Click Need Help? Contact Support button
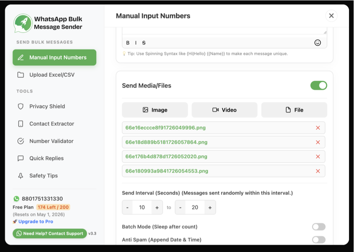354x252 pixels. [50, 234]
